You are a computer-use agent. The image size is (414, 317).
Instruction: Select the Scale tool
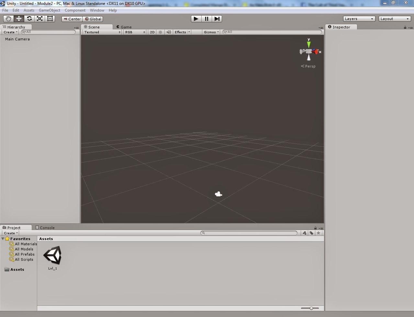coord(39,18)
